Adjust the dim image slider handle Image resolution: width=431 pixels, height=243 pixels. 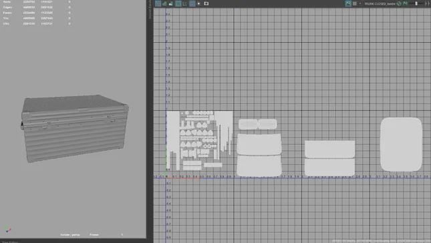click(x=416, y=3)
